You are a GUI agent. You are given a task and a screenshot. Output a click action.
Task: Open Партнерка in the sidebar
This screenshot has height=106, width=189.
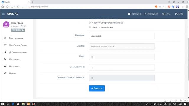pos(14,59)
